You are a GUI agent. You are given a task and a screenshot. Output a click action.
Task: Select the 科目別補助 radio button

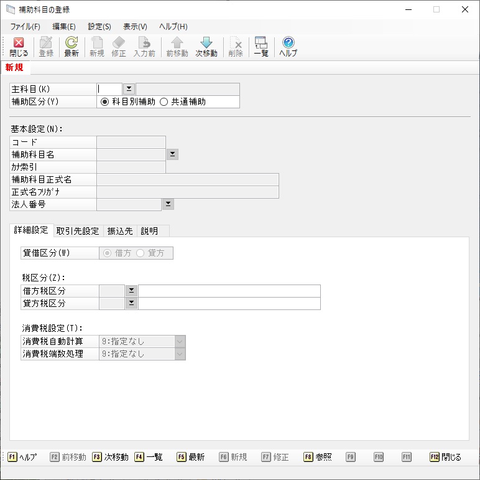tap(104, 101)
